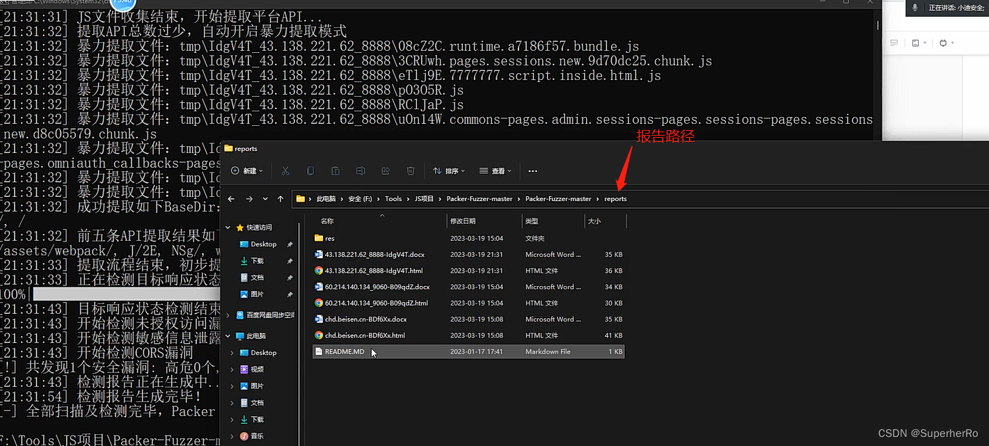Click the Paste icon in Explorer toolbar
Screen dimensions: 989x446
[335, 171]
